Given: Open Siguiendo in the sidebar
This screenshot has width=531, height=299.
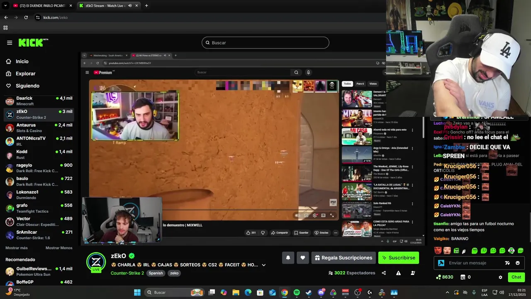Looking at the screenshot, I should (x=27, y=86).
